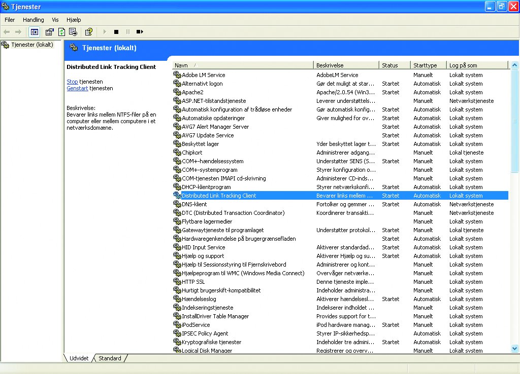Click the Genstart tjenesten link

click(x=77, y=88)
